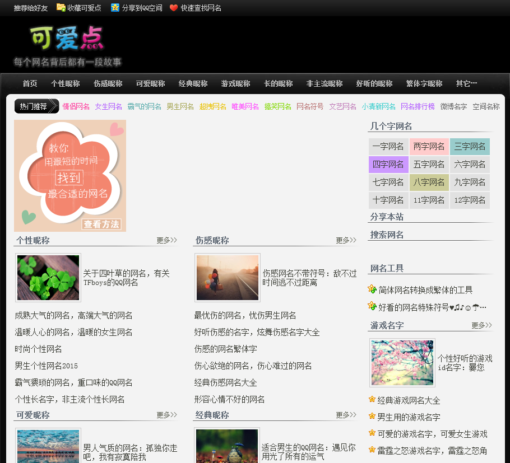Click star icon beside 可爱的游戏名字
The width and height of the screenshot is (510, 463).
(x=372, y=433)
